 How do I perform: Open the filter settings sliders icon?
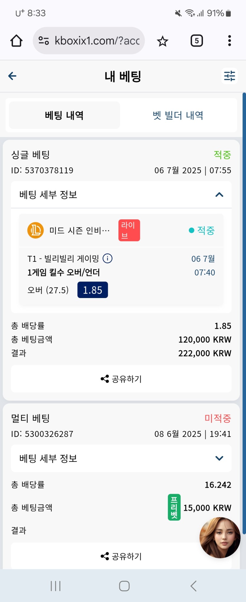point(230,76)
